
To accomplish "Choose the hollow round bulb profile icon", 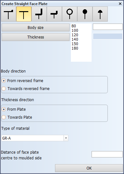I will click(x=70, y=14).
